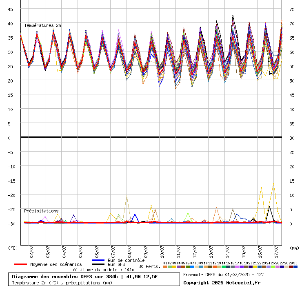Click the (mm) axis unit label
The height and width of the screenshot is (286, 302).
(x=294, y=248)
